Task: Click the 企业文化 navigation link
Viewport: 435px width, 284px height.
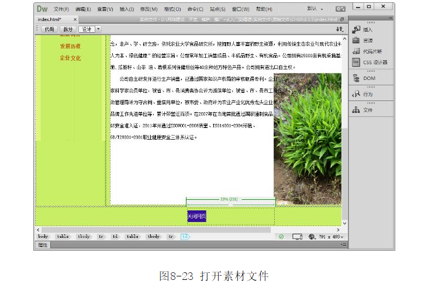Action: (x=70, y=58)
